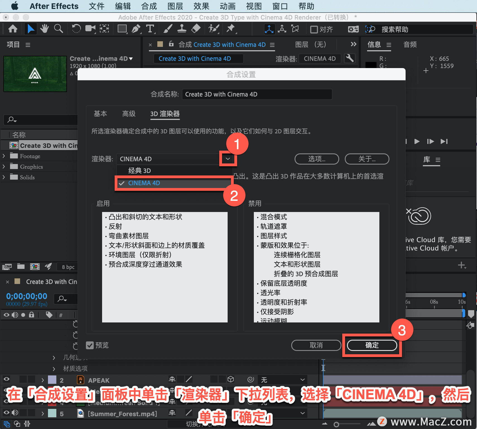This screenshot has height=429, width=477.
Task: Click the 确定 OK button
Action: click(372, 345)
